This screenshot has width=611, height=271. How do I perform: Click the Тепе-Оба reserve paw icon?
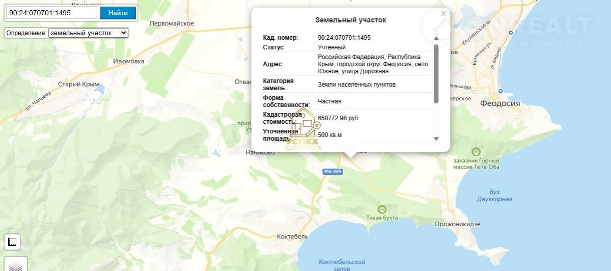(x=476, y=151)
